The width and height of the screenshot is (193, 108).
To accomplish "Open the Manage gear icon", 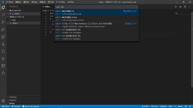I will [3, 101].
